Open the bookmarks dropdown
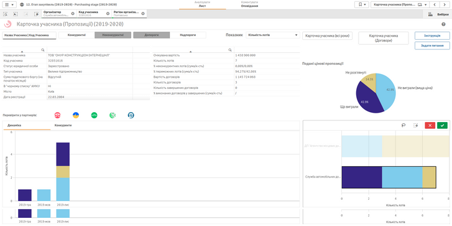Viewport: 452px width, 226px height. pyautogui.click(x=361, y=4)
